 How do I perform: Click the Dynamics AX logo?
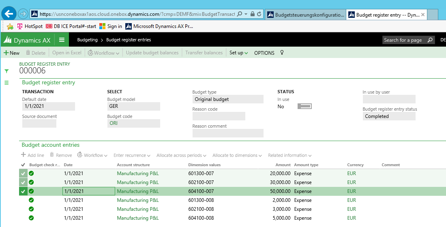tap(27, 40)
